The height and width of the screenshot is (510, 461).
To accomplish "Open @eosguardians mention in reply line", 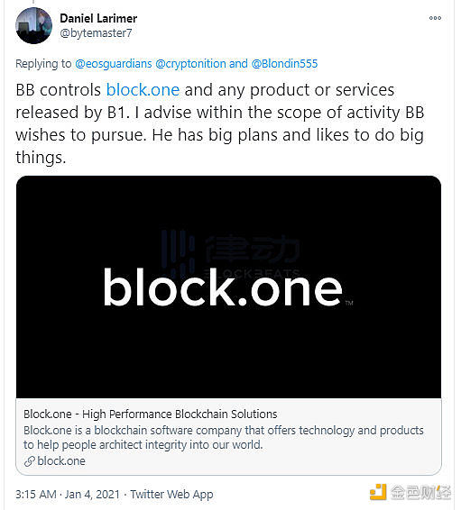I will (114, 64).
